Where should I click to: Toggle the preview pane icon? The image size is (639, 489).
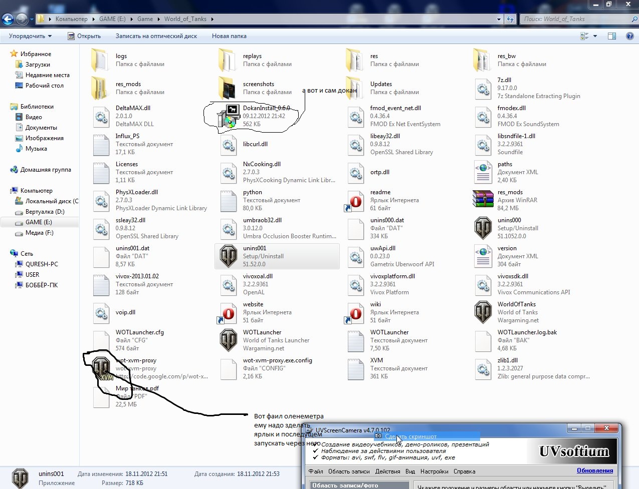click(x=612, y=36)
